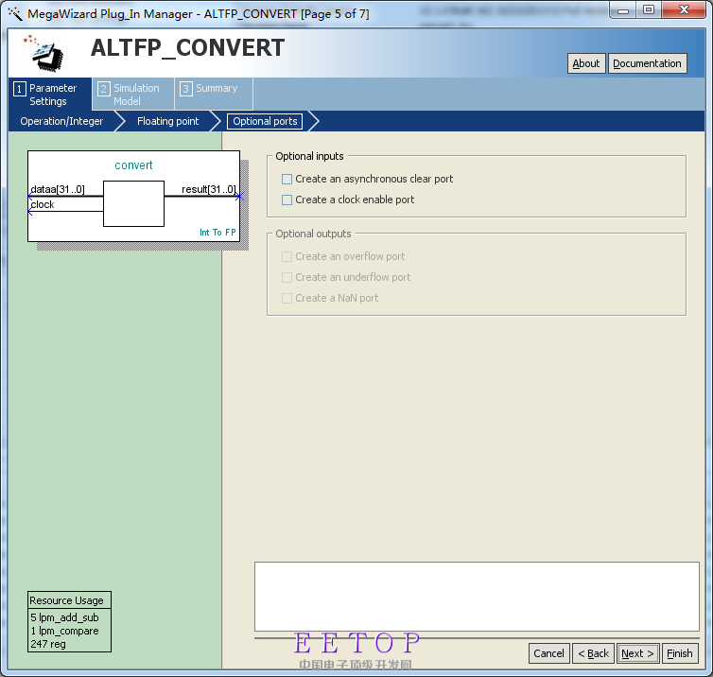Proceed with the Next > button
Viewport: 713px width, 677px height.
coord(637,653)
